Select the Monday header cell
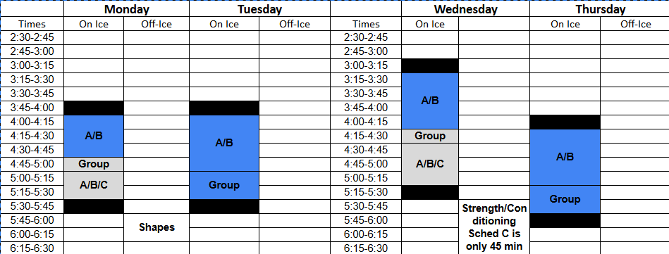Screen dimensions: 669x254 click(126, 9)
